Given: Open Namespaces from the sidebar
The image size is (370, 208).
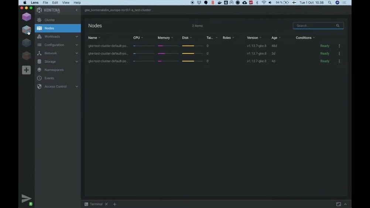Looking at the screenshot, I should point(54,70).
